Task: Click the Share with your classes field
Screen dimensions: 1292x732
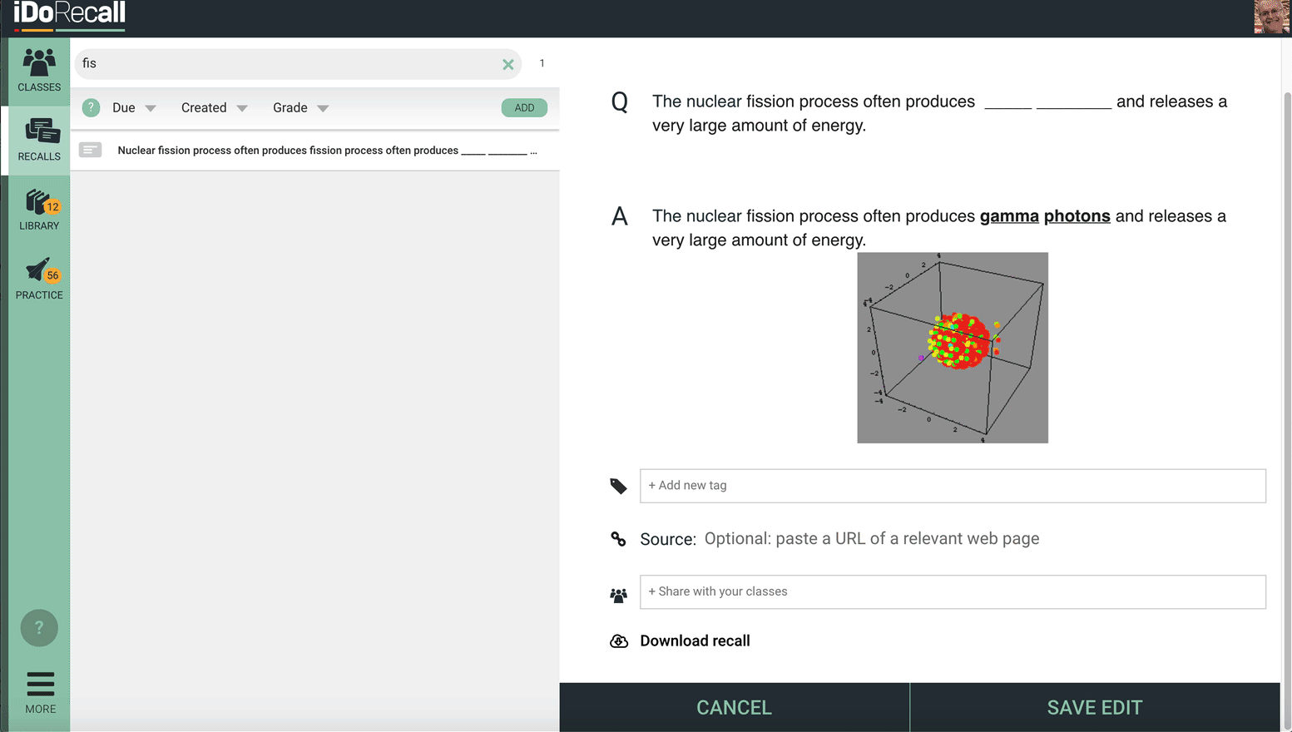Action: tap(953, 592)
